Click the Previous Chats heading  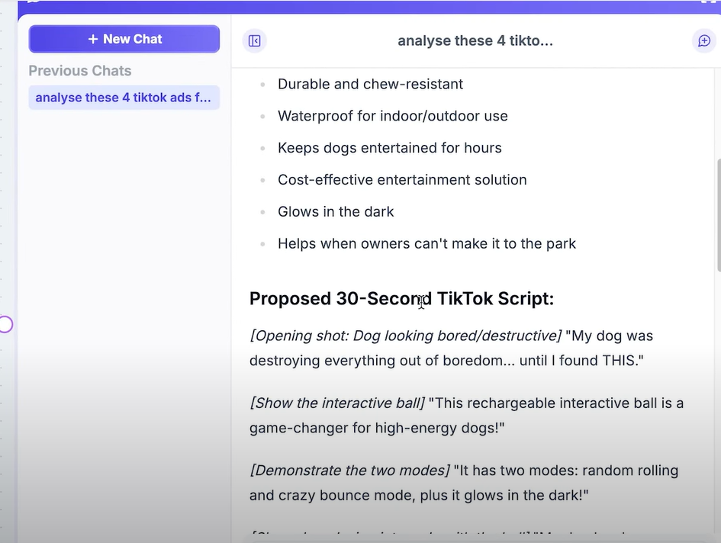pos(80,71)
